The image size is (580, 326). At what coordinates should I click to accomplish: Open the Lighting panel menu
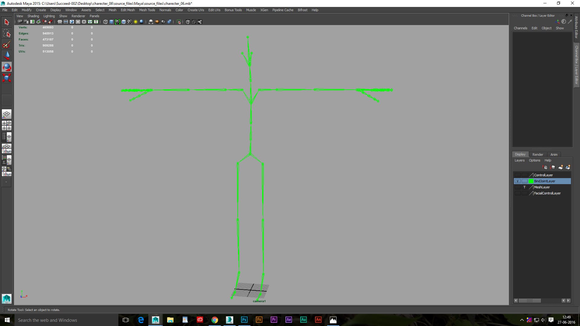pyautogui.click(x=49, y=16)
